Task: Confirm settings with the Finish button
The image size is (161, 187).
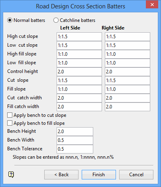Action: (x=99, y=175)
